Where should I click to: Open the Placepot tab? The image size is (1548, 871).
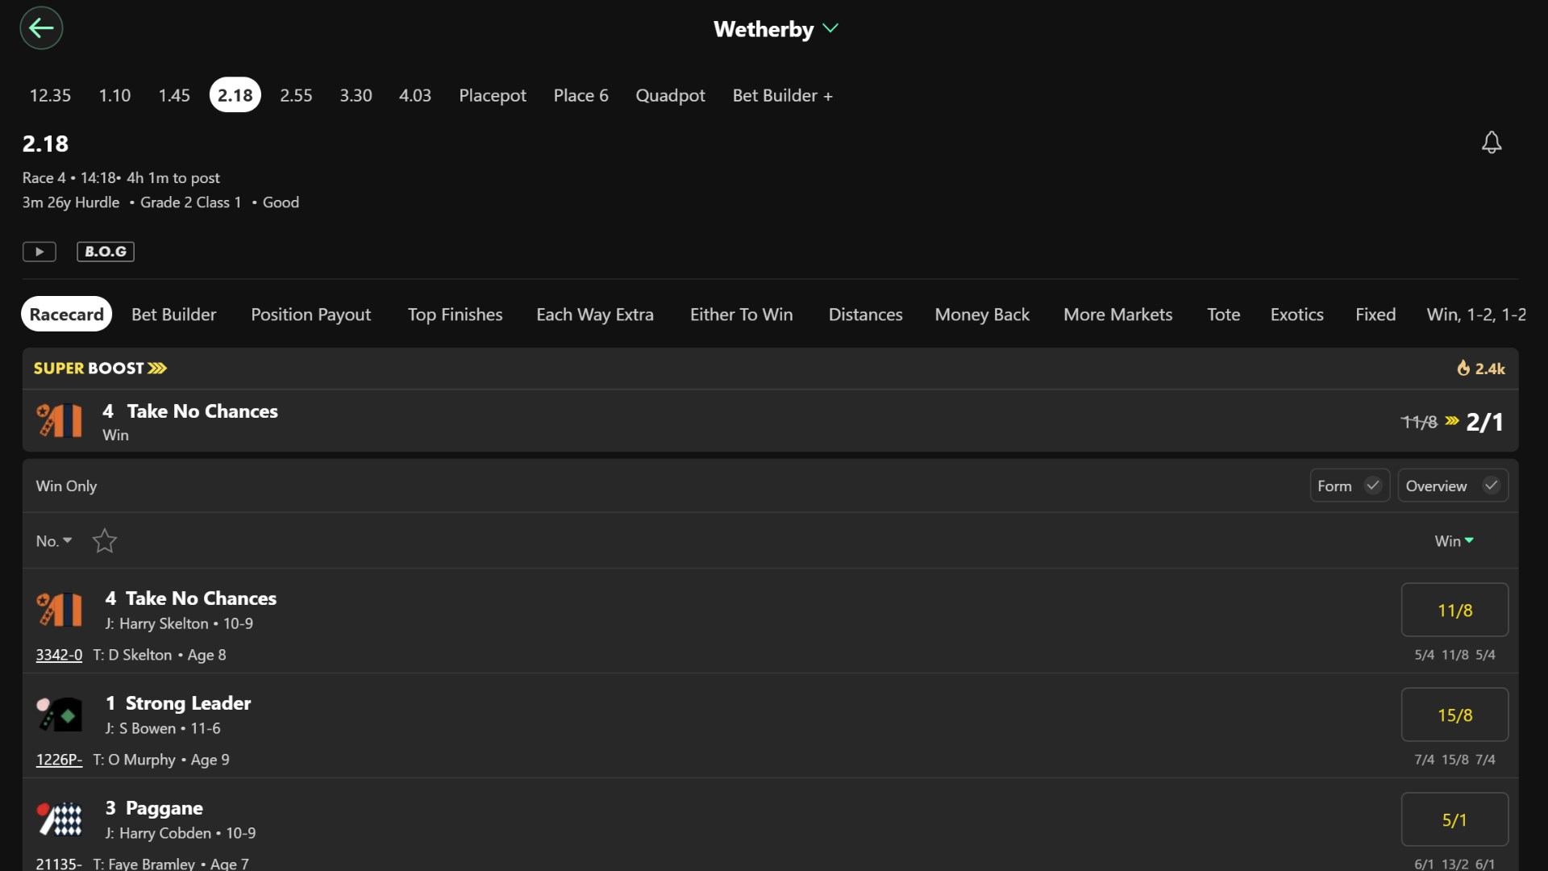tap(493, 95)
